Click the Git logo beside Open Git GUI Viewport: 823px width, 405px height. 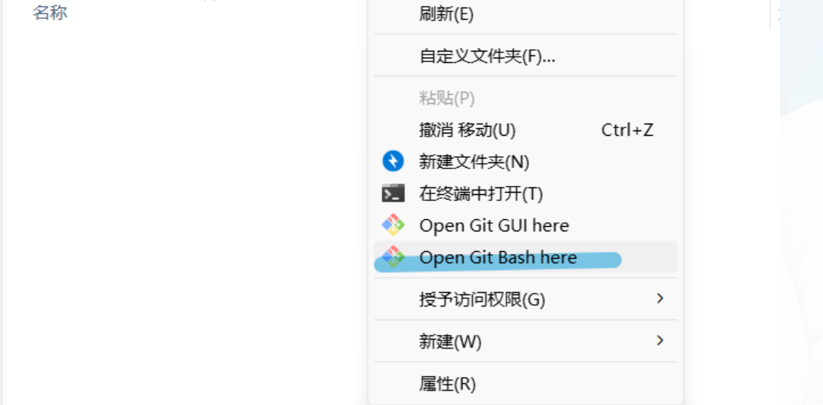[393, 225]
